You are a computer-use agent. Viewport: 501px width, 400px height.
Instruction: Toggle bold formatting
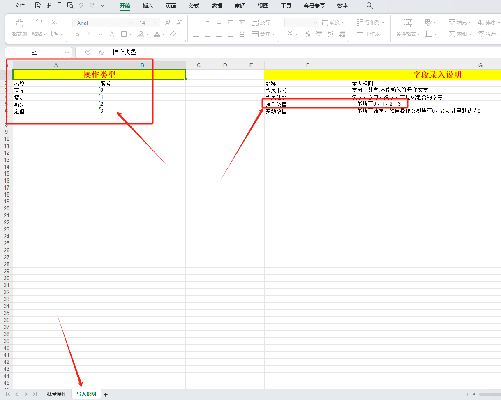point(77,34)
